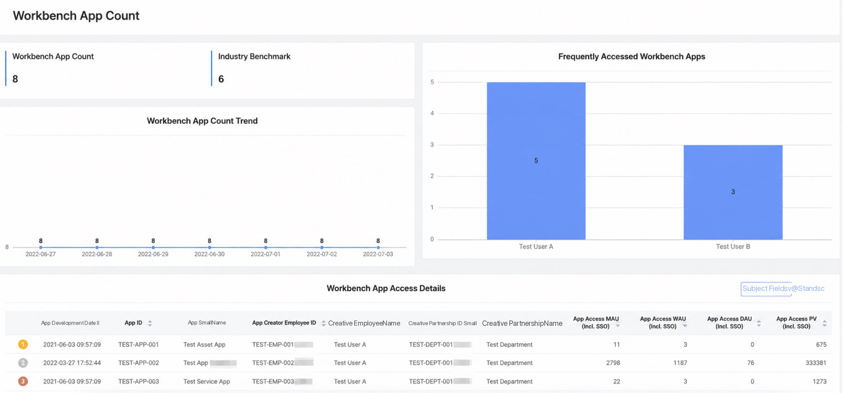The image size is (843, 393).
Task: Click the Test User B bar
Action: [733, 192]
